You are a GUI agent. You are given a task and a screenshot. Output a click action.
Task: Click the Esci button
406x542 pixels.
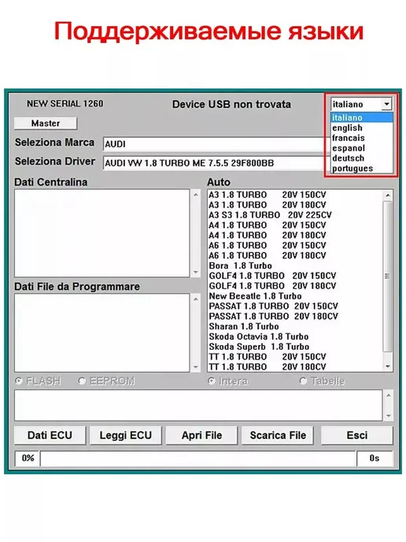357,435
